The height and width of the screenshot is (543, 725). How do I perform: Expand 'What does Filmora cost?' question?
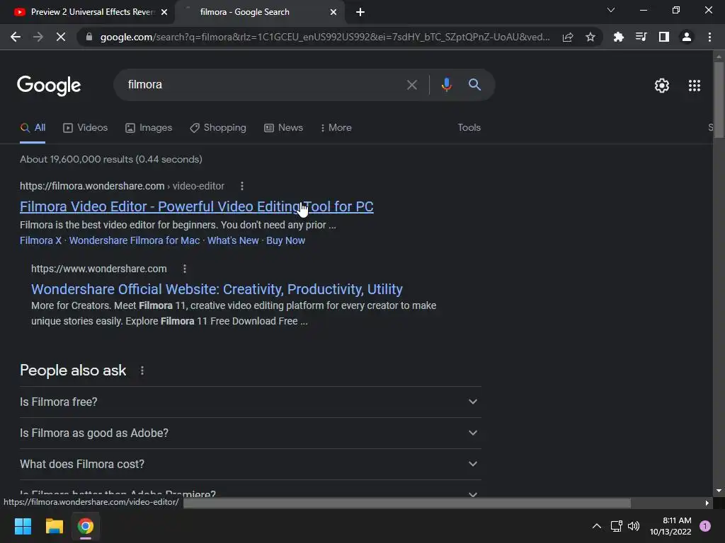click(251, 464)
